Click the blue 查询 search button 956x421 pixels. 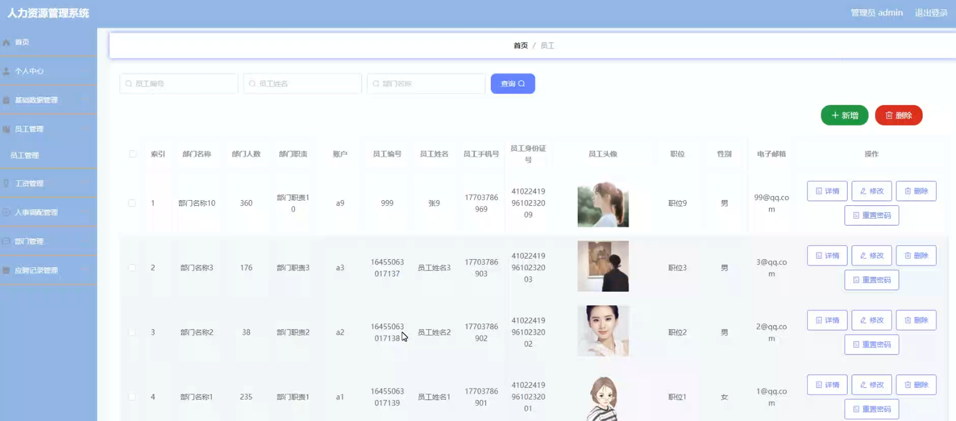click(513, 84)
